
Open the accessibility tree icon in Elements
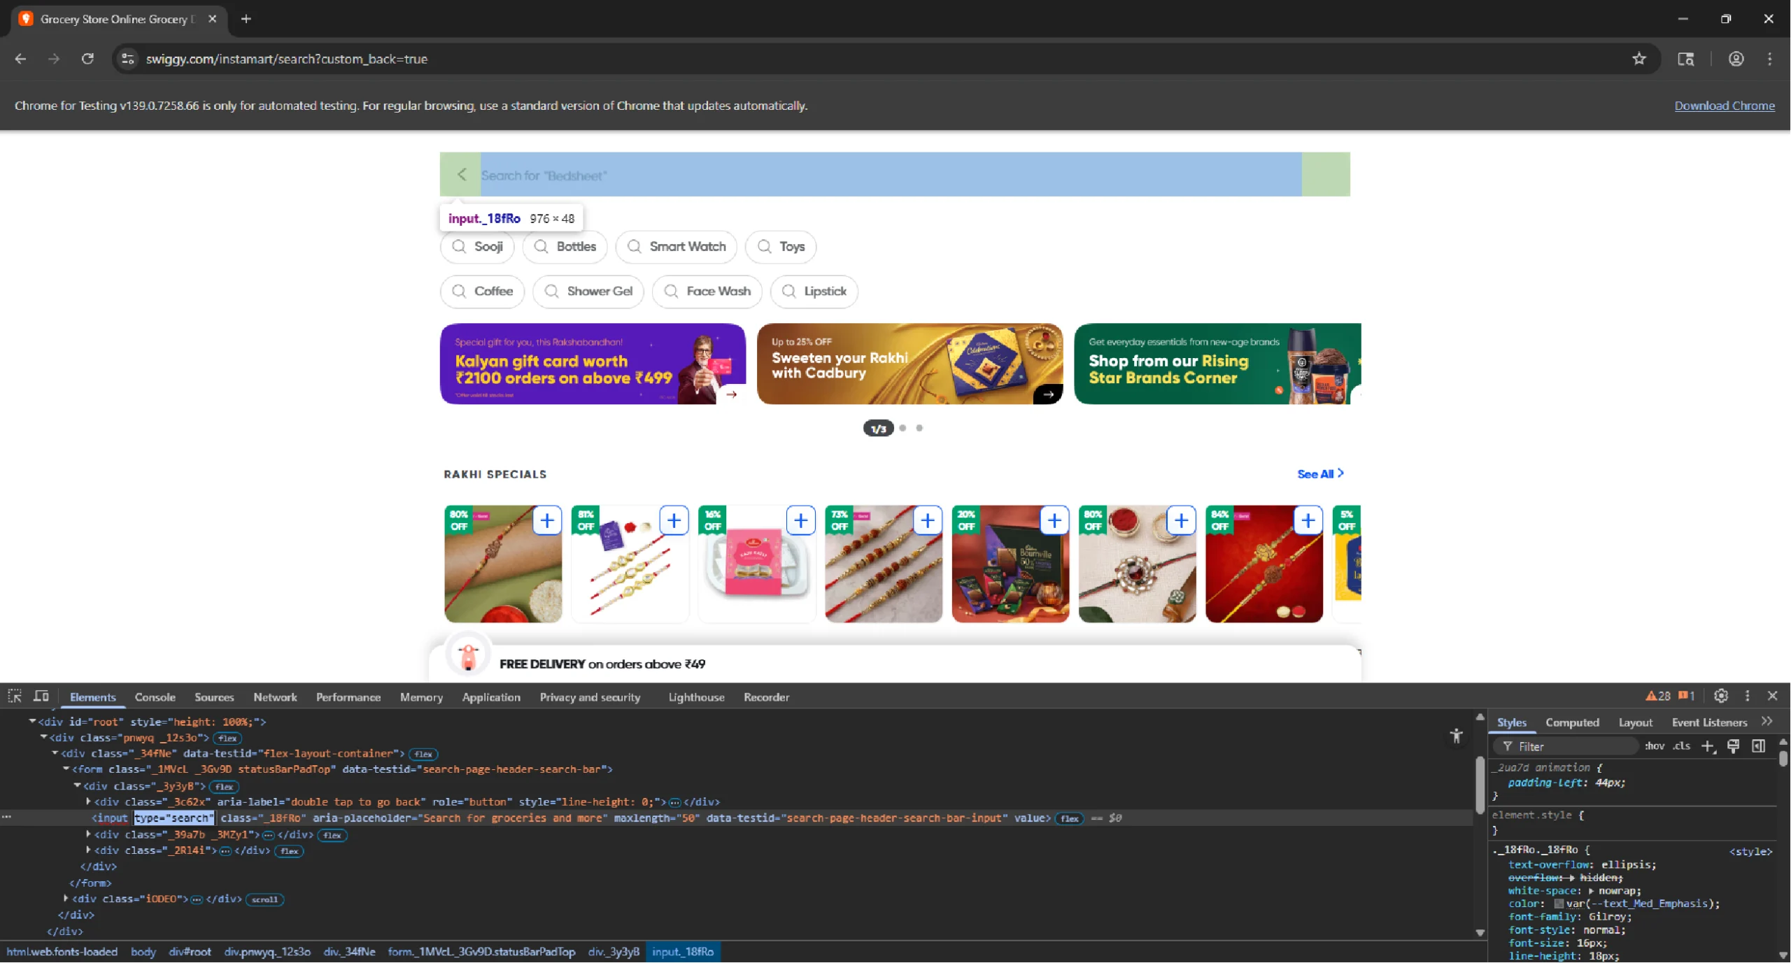point(1457,736)
